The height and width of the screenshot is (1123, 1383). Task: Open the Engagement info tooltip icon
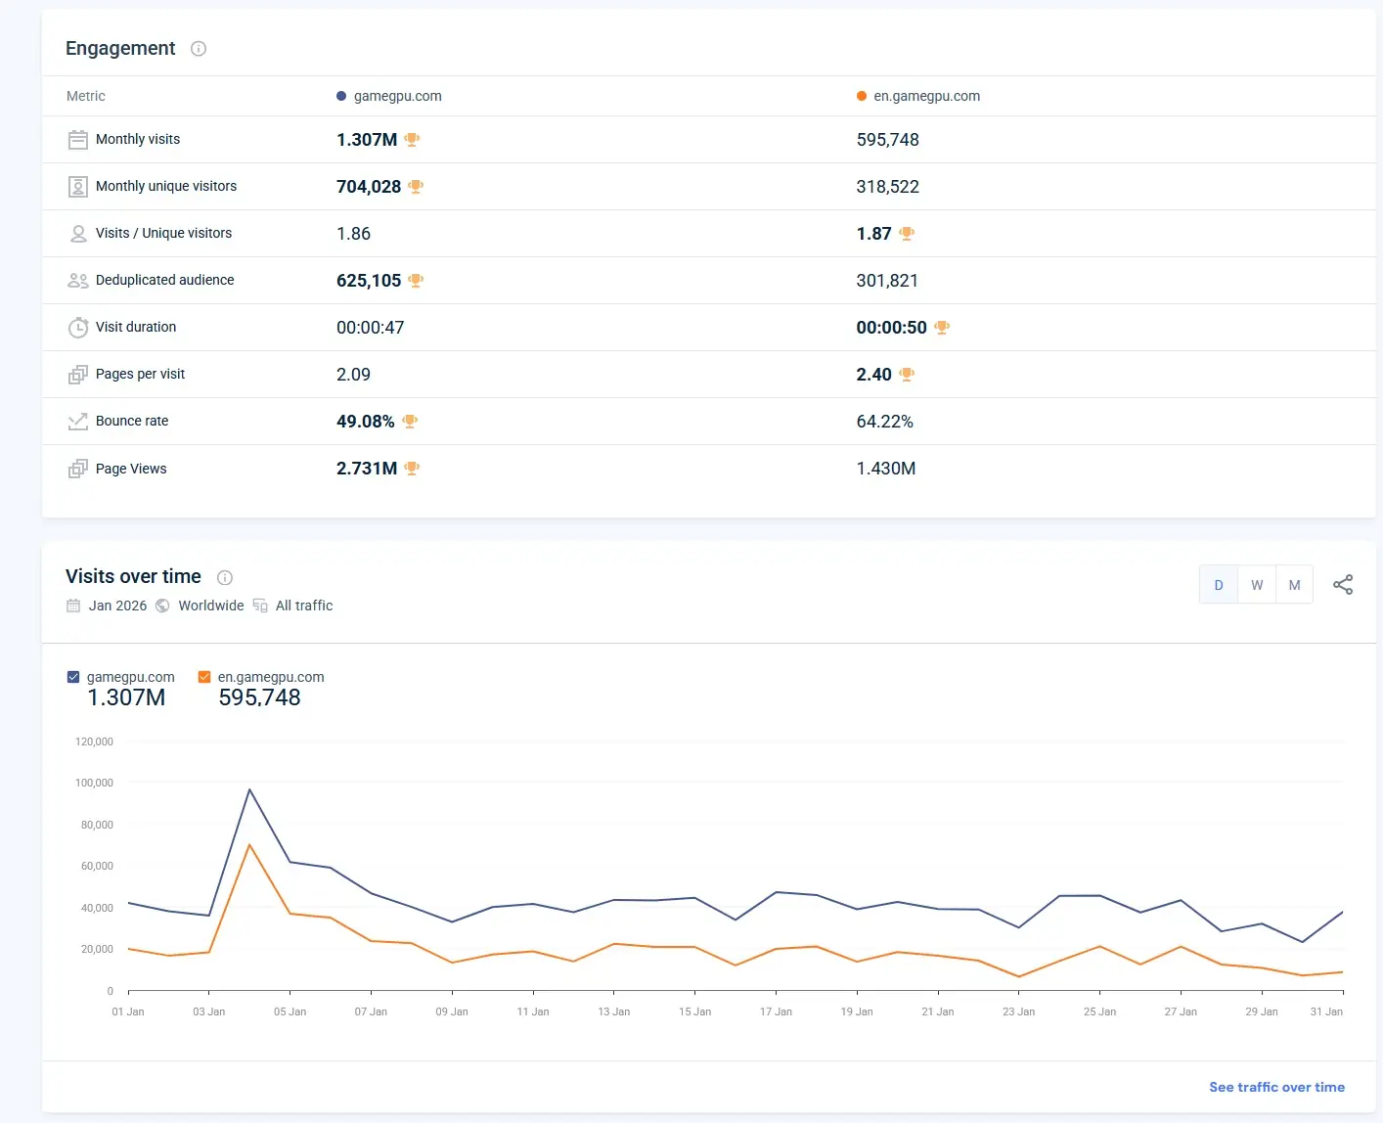click(x=199, y=49)
